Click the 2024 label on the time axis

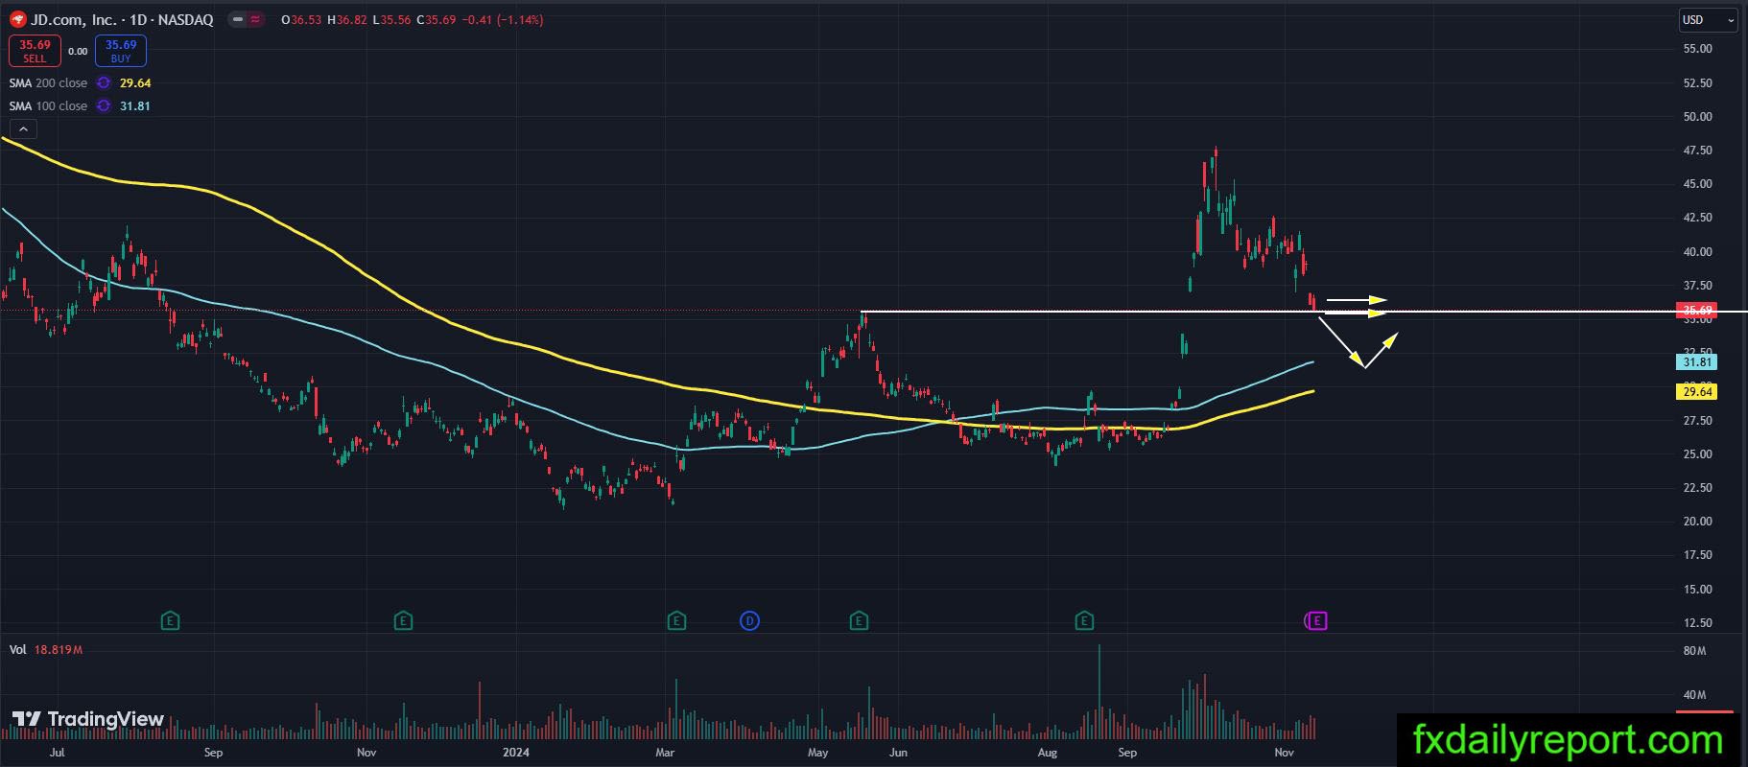[x=516, y=753]
